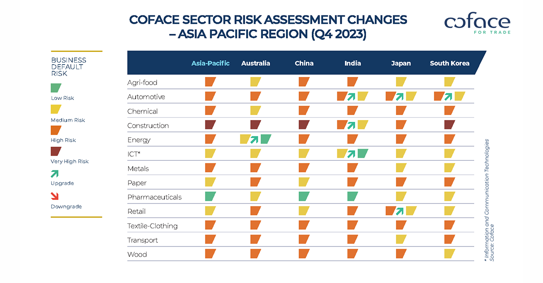Click the Low Risk green legend swatch
The width and height of the screenshot is (543, 283).
(56, 88)
